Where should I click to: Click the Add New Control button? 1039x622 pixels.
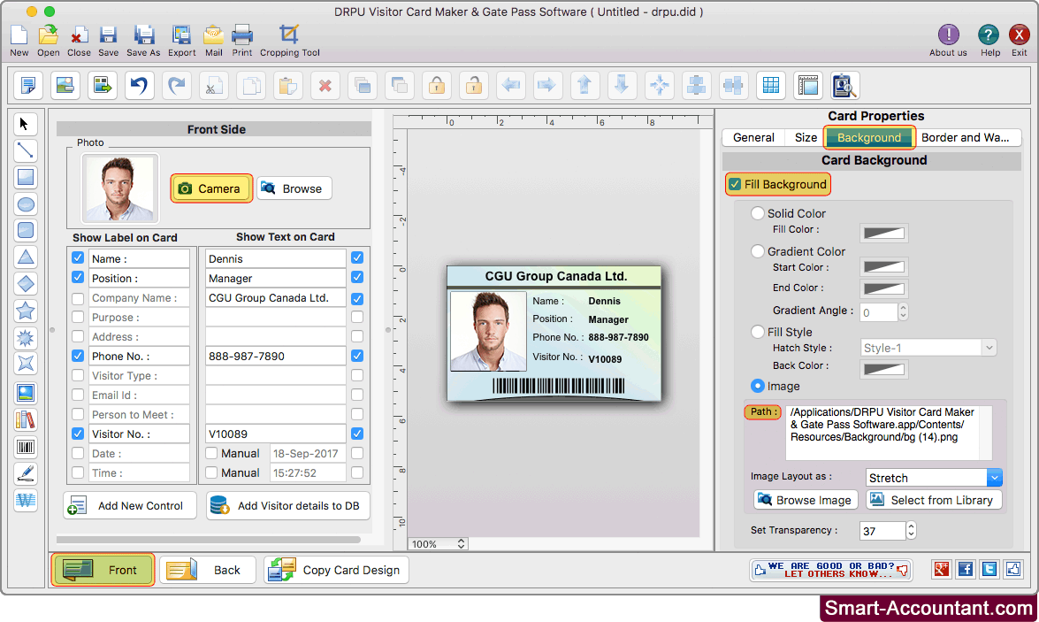129,505
